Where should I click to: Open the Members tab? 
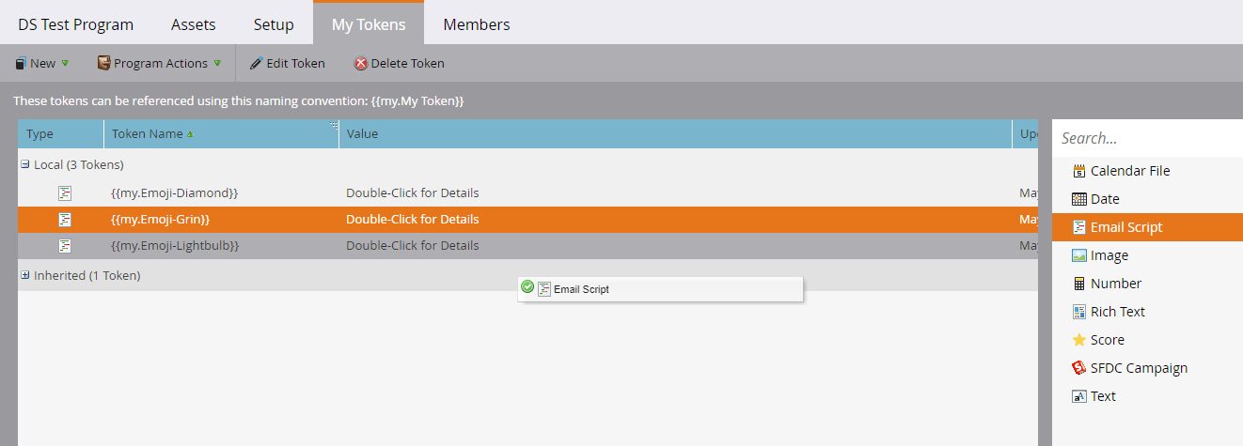coord(476,24)
